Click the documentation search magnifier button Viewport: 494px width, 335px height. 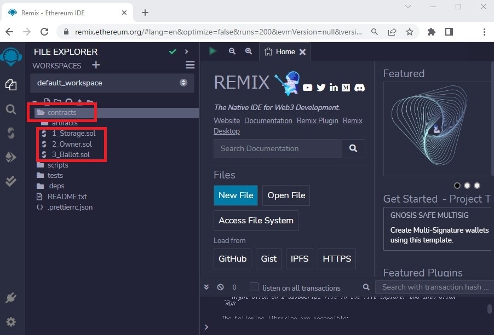pos(353,148)
